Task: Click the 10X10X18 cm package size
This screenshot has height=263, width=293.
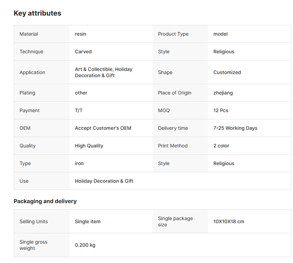Action: 229,221
